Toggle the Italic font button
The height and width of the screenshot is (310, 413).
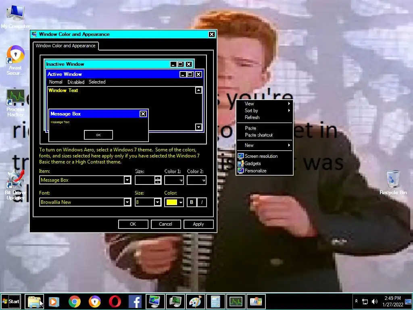click(202, 202)
